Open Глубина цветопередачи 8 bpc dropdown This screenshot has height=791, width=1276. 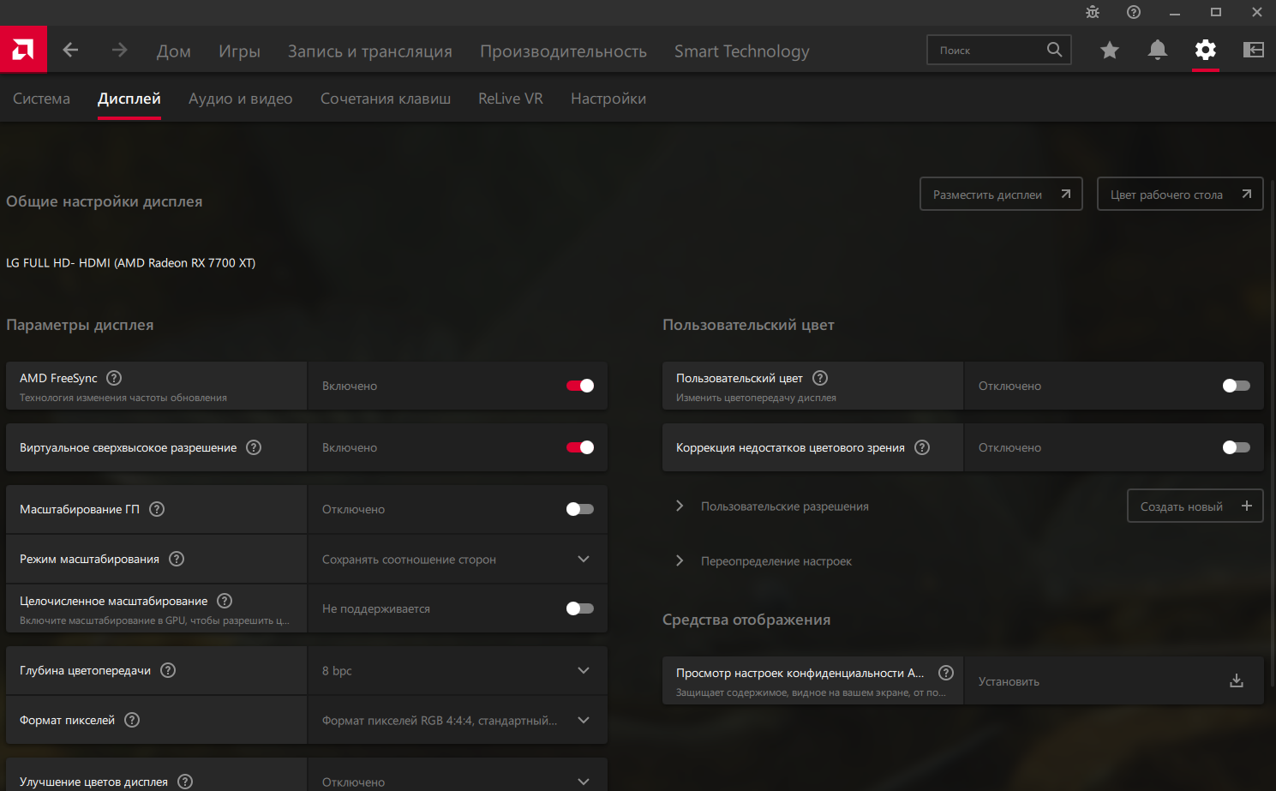coord(458,670)
